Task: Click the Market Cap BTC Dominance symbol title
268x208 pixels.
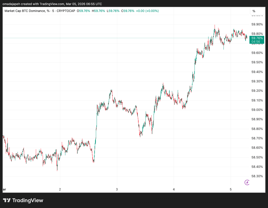Action: (x=25, y=11)
